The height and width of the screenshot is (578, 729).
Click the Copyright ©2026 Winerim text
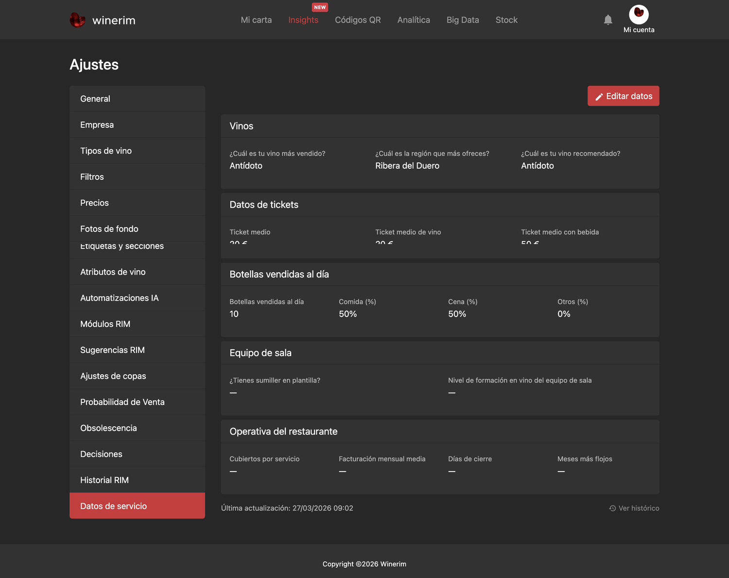tap(364, 564)
